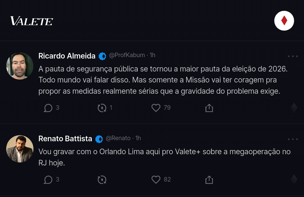Go to the @ProfKabum handle
The image size is (304, 197).
tap(127, 55)
